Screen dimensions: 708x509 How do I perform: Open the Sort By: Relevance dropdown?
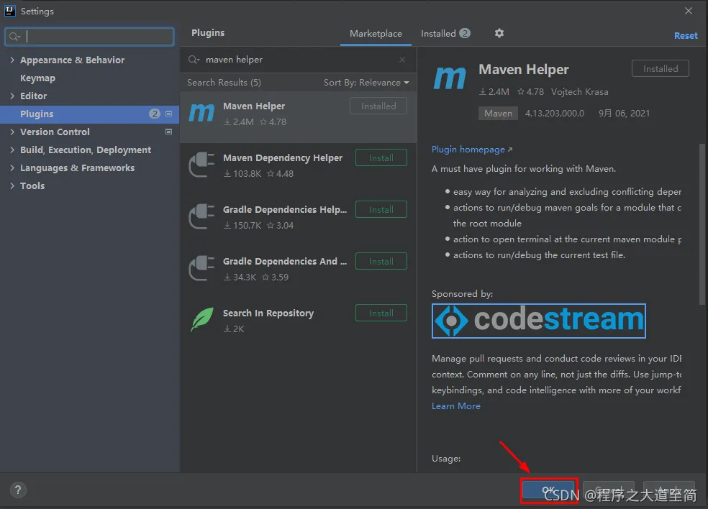[x=366, y=83]
